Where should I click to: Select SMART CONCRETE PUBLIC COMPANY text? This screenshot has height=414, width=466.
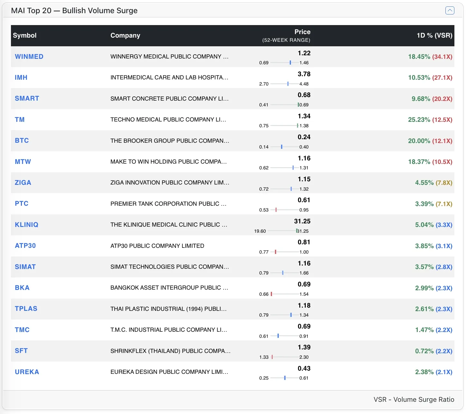pos(169,99)
